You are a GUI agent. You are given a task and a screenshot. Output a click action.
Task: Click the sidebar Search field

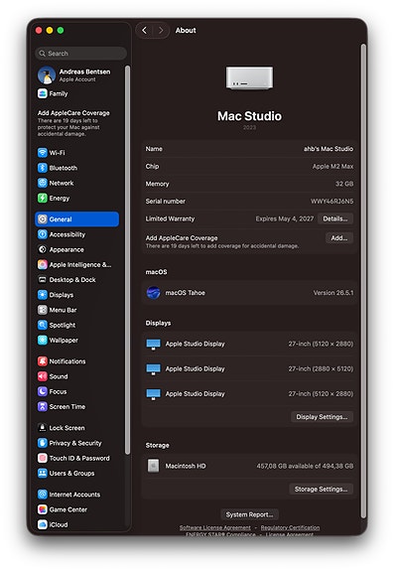(81, 54)
